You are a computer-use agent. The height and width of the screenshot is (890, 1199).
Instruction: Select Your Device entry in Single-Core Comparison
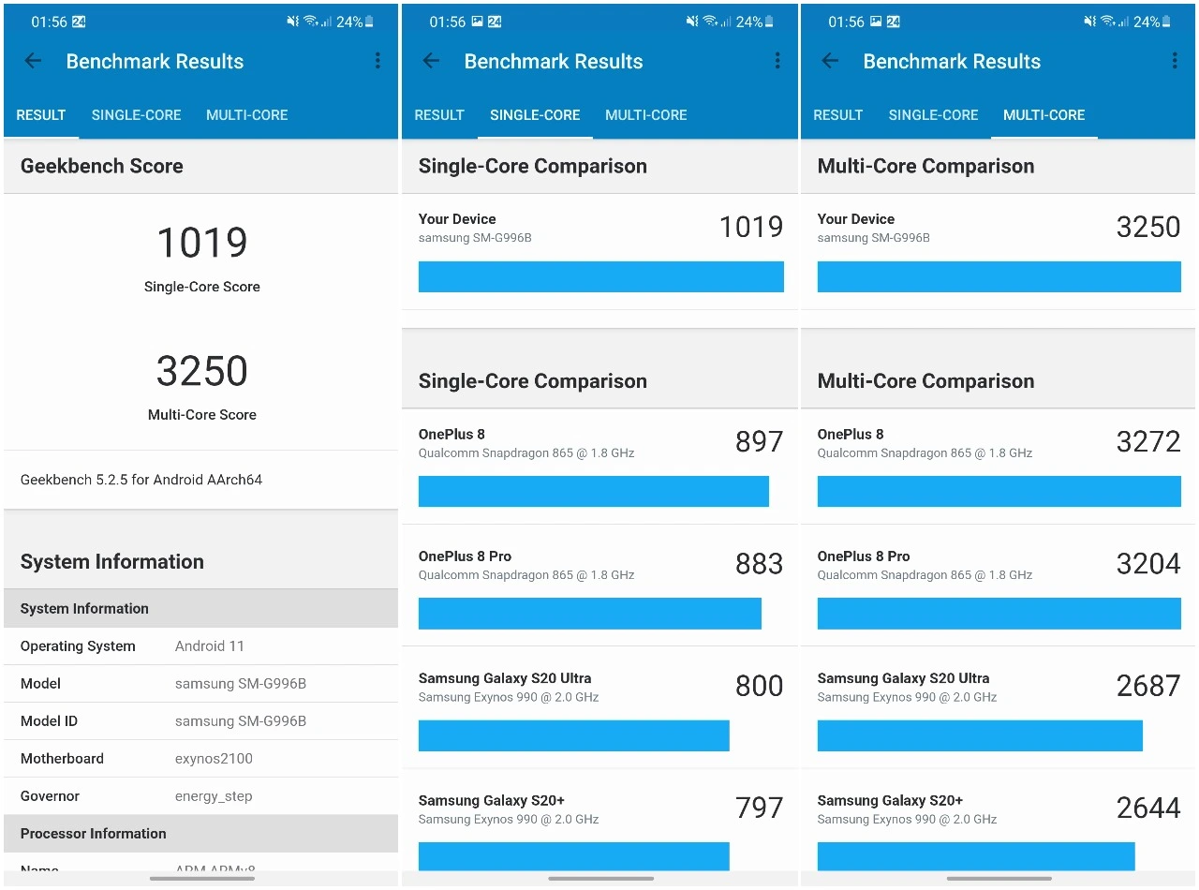599,248
